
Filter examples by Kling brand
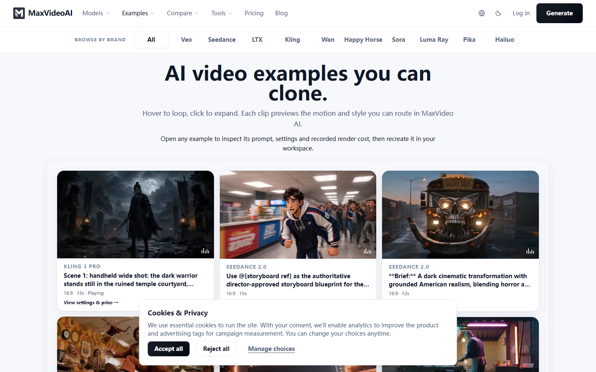293,40
